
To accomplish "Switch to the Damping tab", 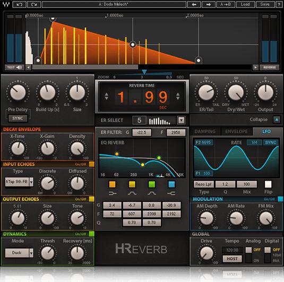I will click(x=205, y=131).
